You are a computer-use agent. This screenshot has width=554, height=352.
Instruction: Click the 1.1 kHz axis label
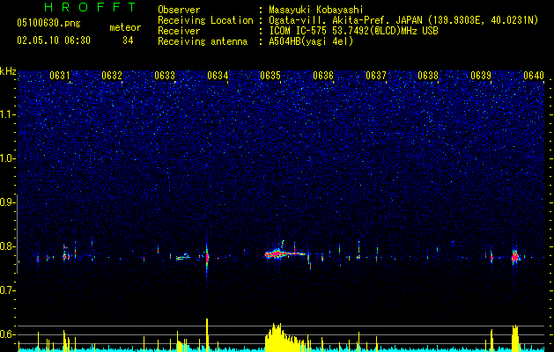[x=8, y=114]
